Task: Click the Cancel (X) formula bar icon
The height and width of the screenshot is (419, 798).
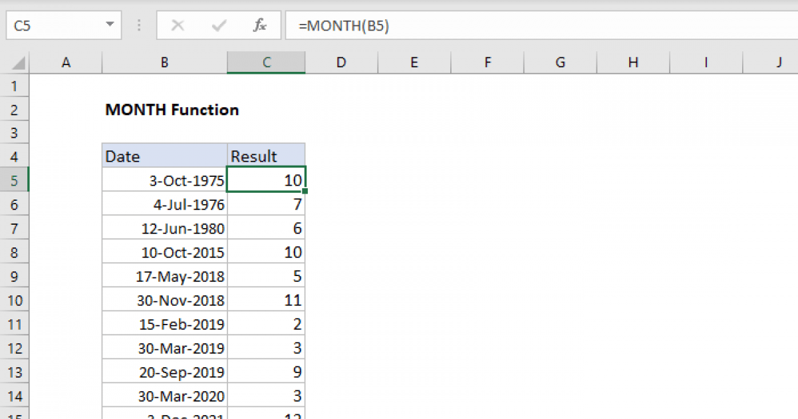Action: tap(178, 26)
